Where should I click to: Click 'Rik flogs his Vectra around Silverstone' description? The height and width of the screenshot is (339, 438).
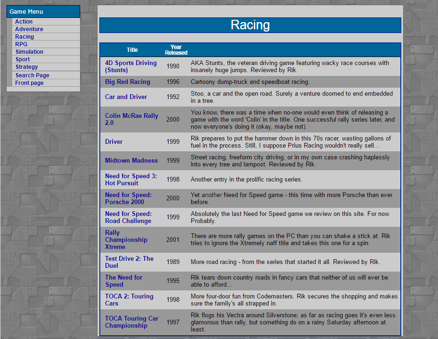(x=293, y=322)
